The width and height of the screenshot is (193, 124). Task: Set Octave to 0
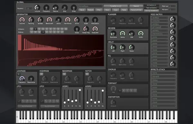tap(47, 32)
